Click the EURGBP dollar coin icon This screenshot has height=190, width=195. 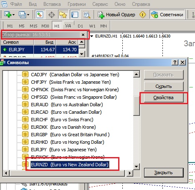(25, 135)
